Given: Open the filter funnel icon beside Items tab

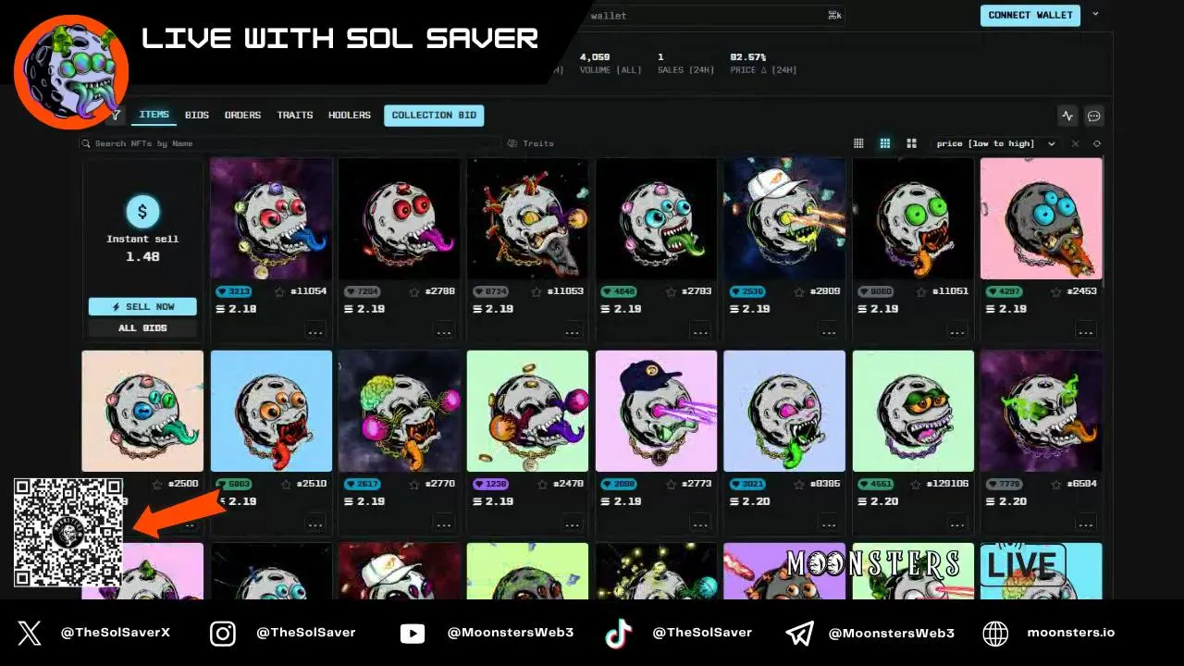Looking at the screenshot, I should [116, 116].
